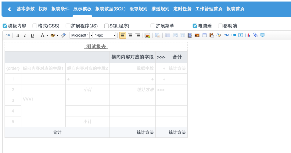
Task: Click the 测试报表 title in template
Action: point(96,47)
